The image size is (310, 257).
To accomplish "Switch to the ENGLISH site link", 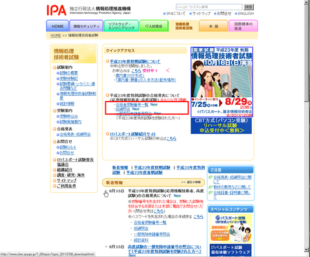I will pos(245,14).
